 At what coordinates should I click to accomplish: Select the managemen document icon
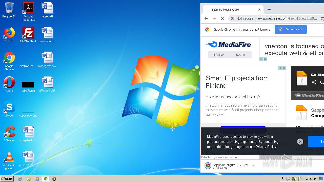47,60
